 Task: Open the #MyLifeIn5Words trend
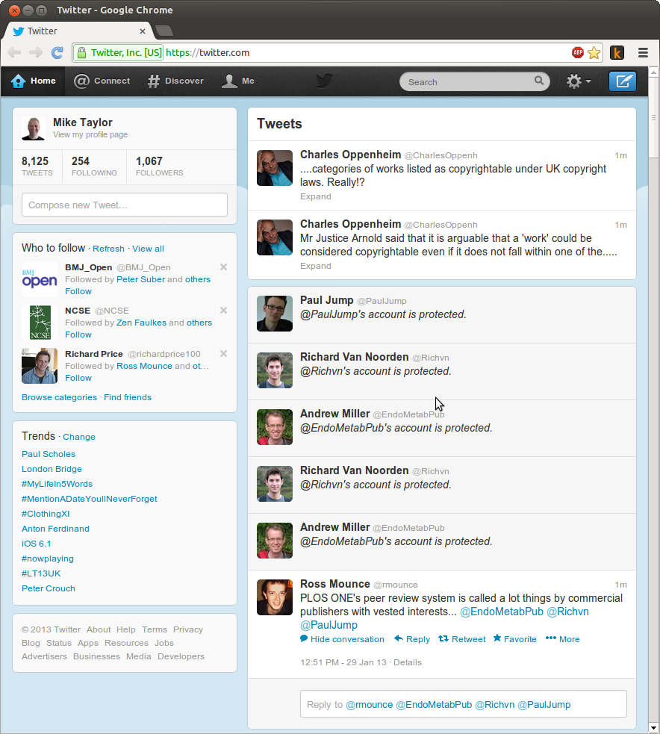pyautogui.click(x=57, y=484)
